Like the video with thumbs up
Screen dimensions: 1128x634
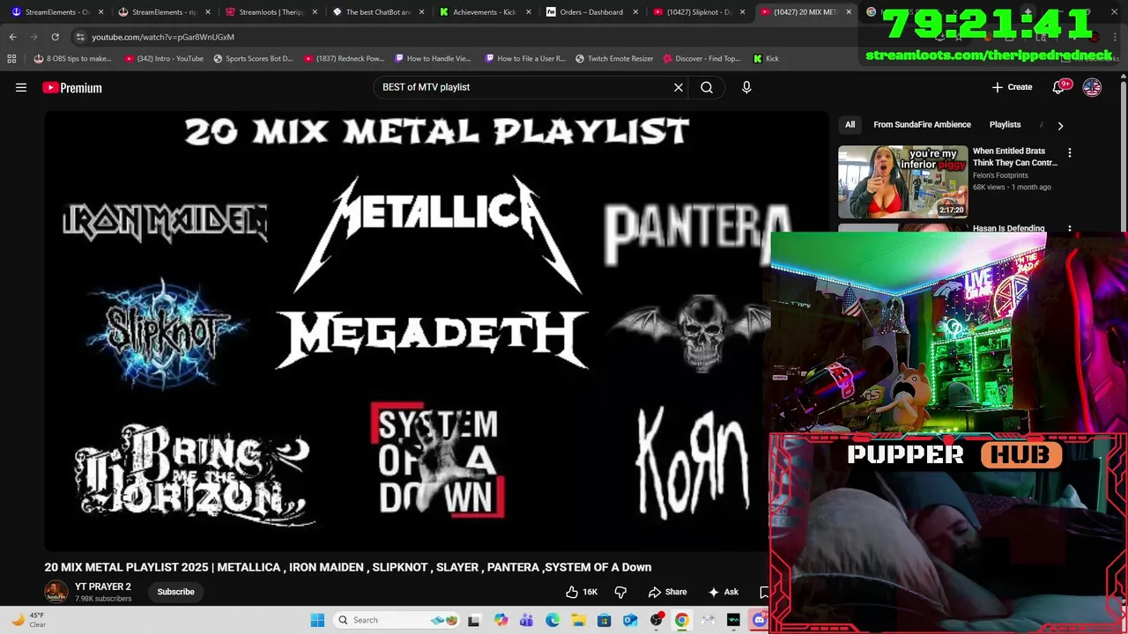point(582,592)
